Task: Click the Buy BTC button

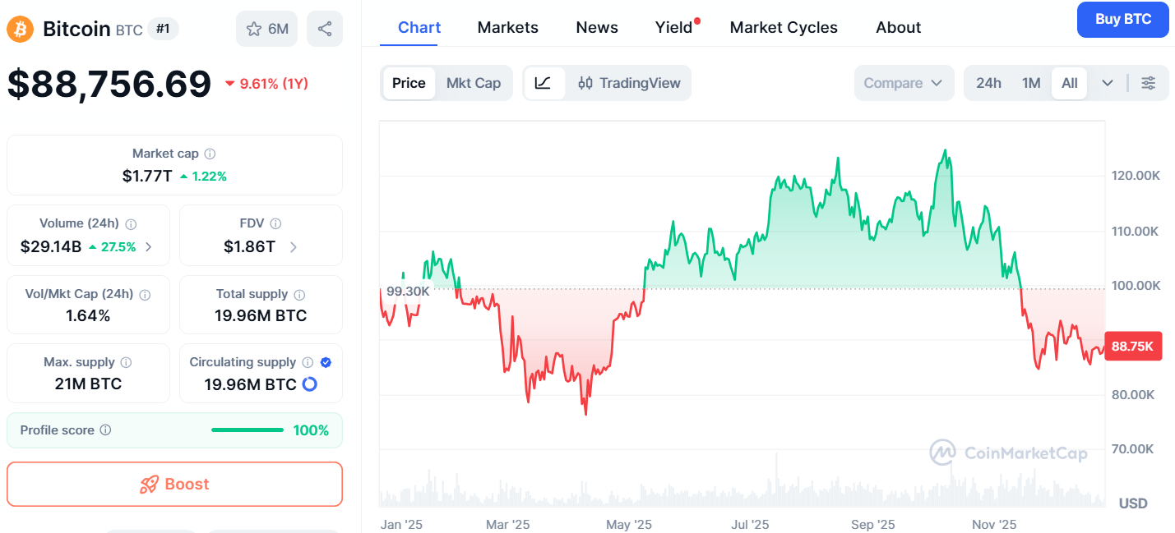Action: [1122, 20]
